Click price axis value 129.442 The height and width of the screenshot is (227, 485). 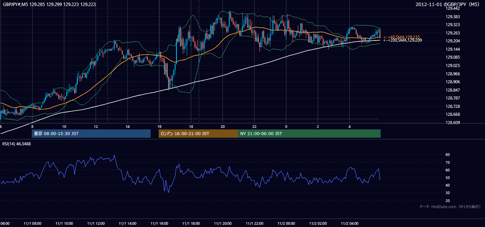452,8
